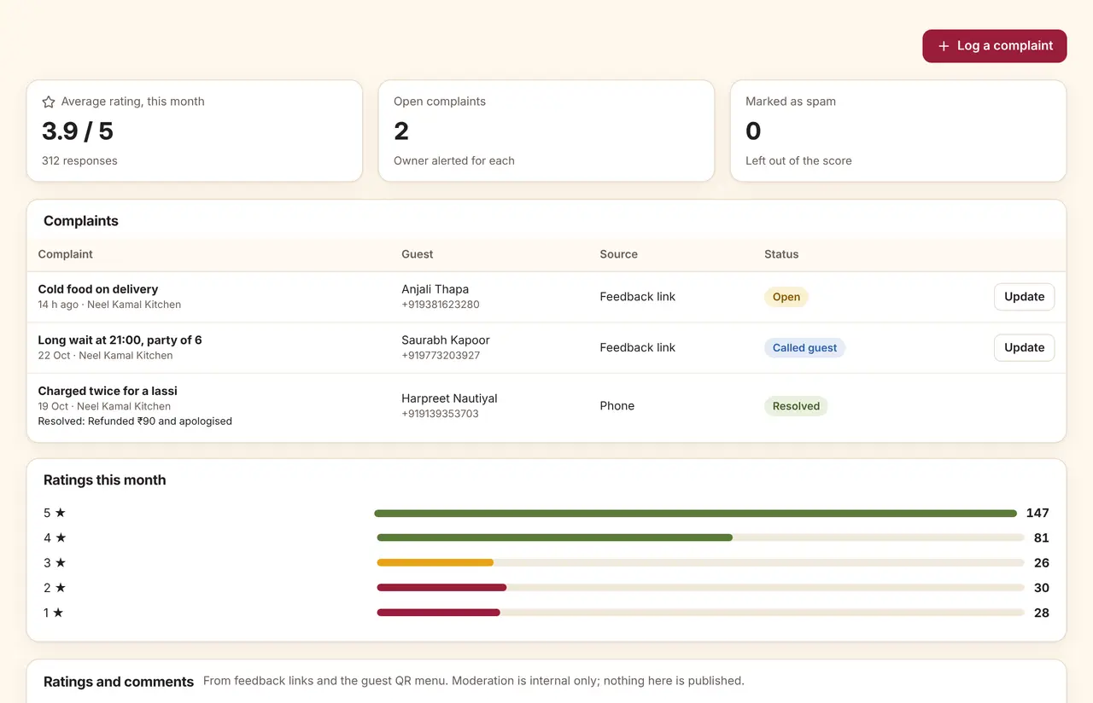Click the 81 count for 4-star ratings
The image size is (1093, 703).
coord(1041,538)
